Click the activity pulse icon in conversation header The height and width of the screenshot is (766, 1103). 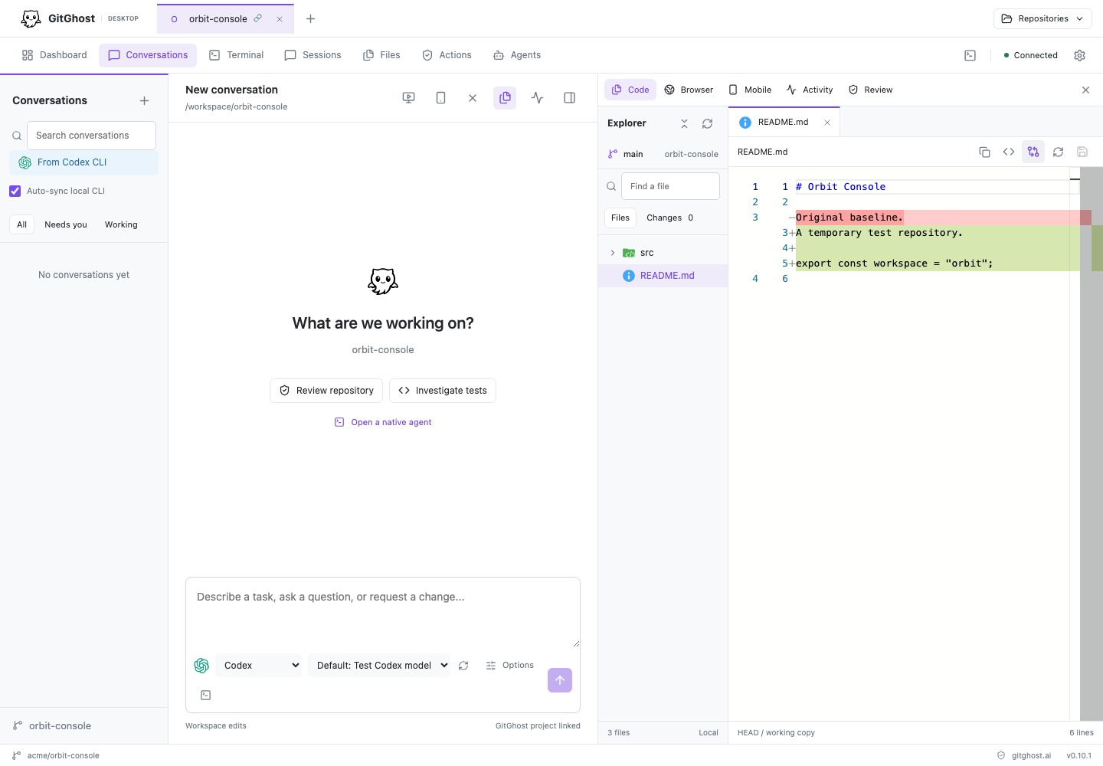click(537, 97)
